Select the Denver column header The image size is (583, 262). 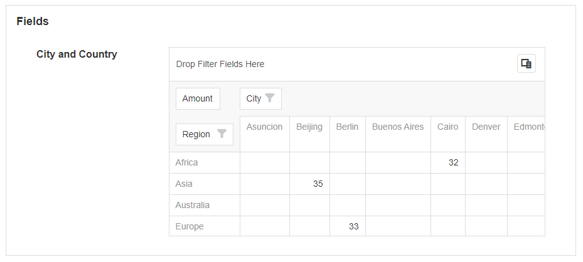(x=486, y=127)
